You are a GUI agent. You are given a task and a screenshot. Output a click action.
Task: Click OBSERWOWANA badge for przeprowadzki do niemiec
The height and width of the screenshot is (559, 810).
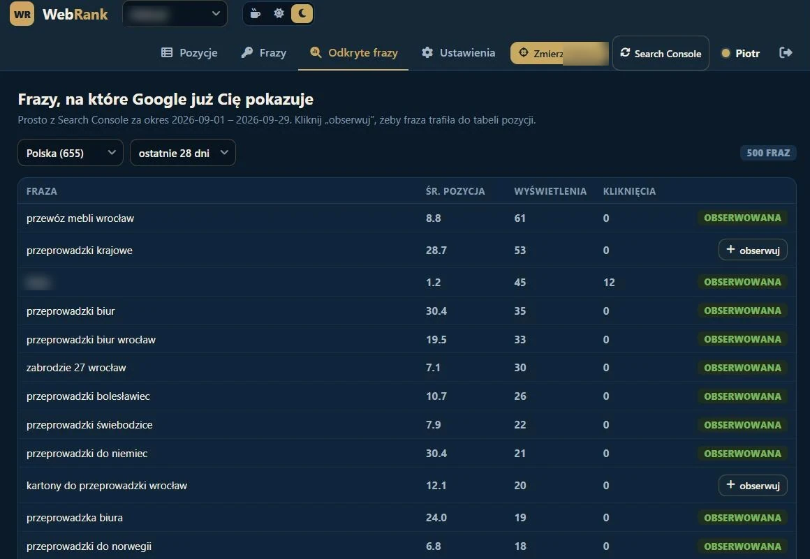tap(742, 453)
